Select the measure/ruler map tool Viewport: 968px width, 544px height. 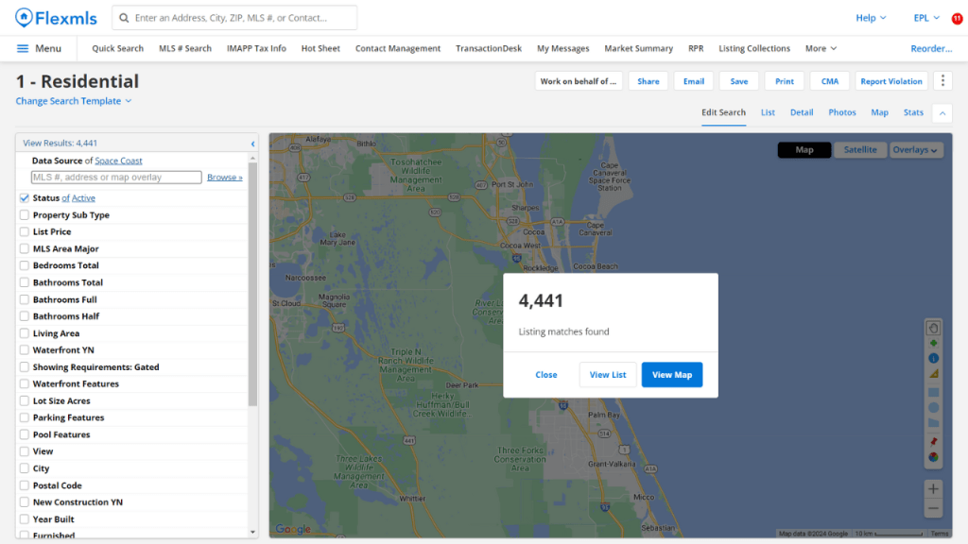tap(933, 375)
